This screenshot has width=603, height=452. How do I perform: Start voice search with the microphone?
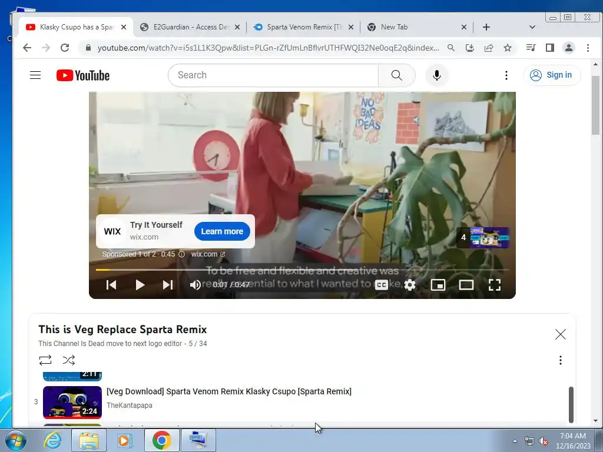point(436,75)
